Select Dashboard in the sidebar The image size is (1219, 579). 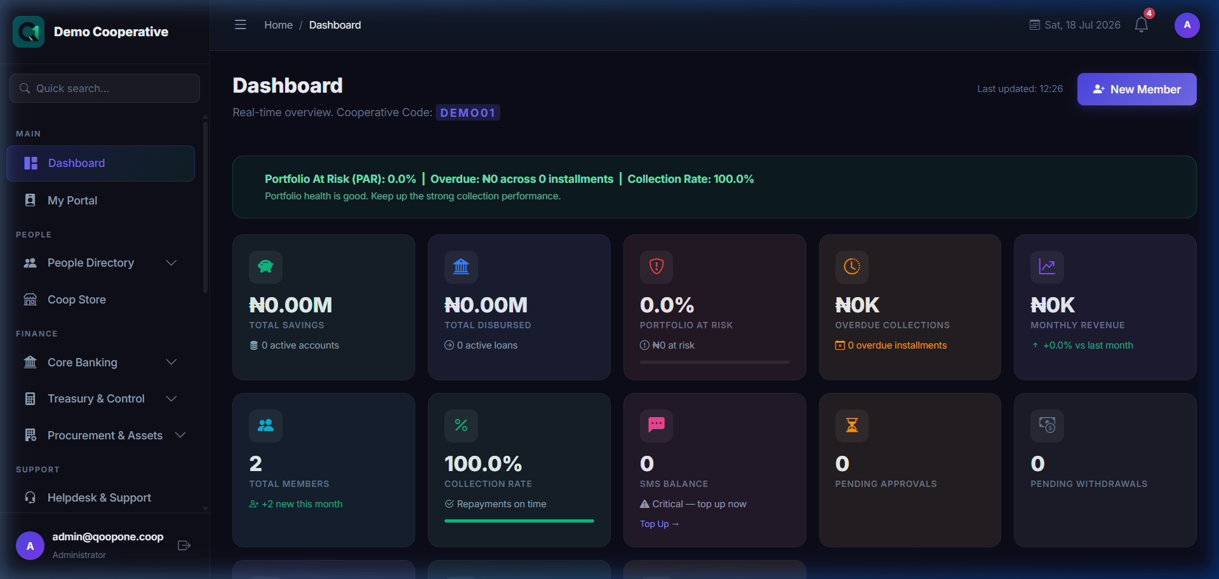pos(100,163)
